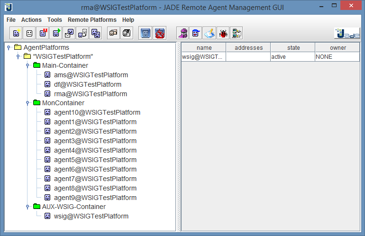Select rma@WSIGTestPlatform in the tree

91,94
